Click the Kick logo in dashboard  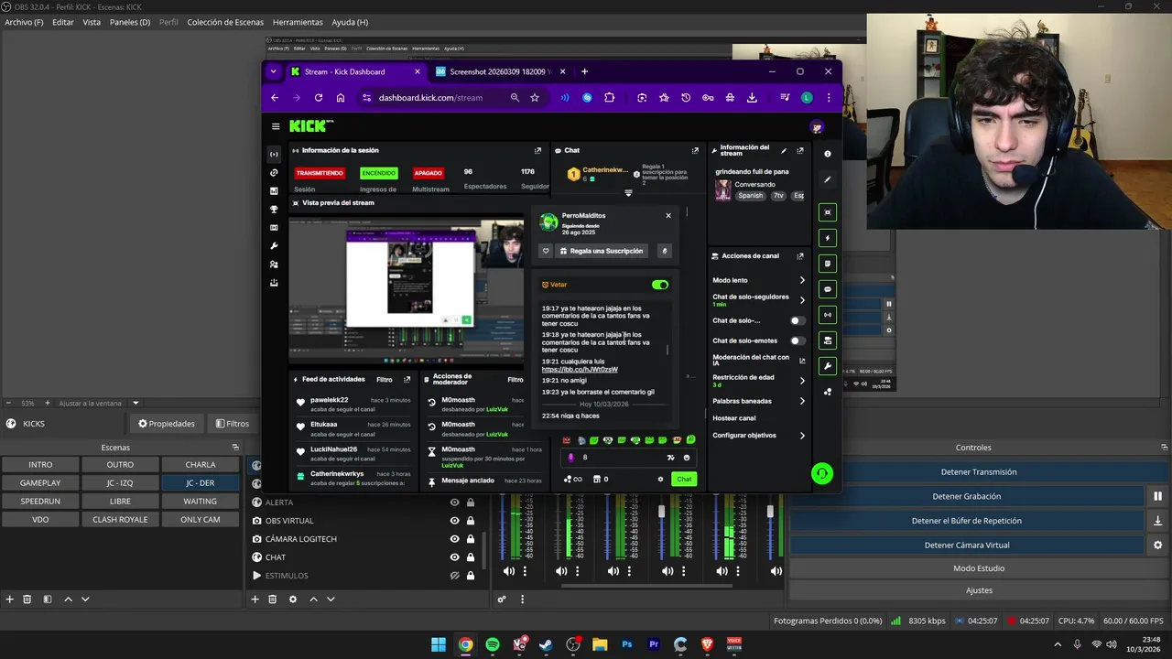(311, 126)
